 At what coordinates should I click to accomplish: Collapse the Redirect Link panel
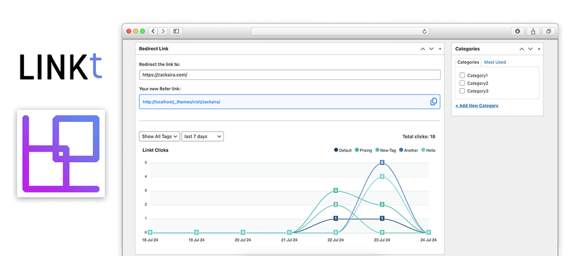tap(440, 49)
